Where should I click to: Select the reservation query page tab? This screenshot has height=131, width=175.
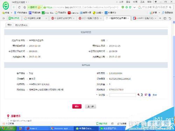(21, 25)
